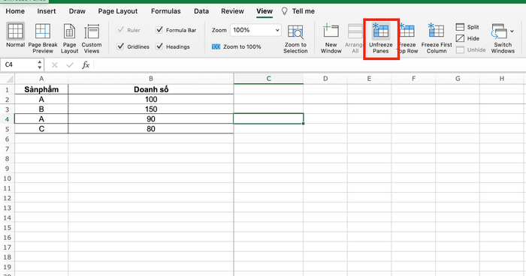Screen dimensions: 526x276
Task: Open the Insert tab
Action: click(x=47, y=11)
